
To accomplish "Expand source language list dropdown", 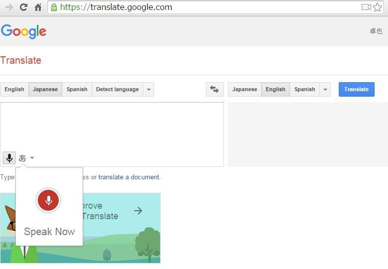I will (x=148, y=90).
